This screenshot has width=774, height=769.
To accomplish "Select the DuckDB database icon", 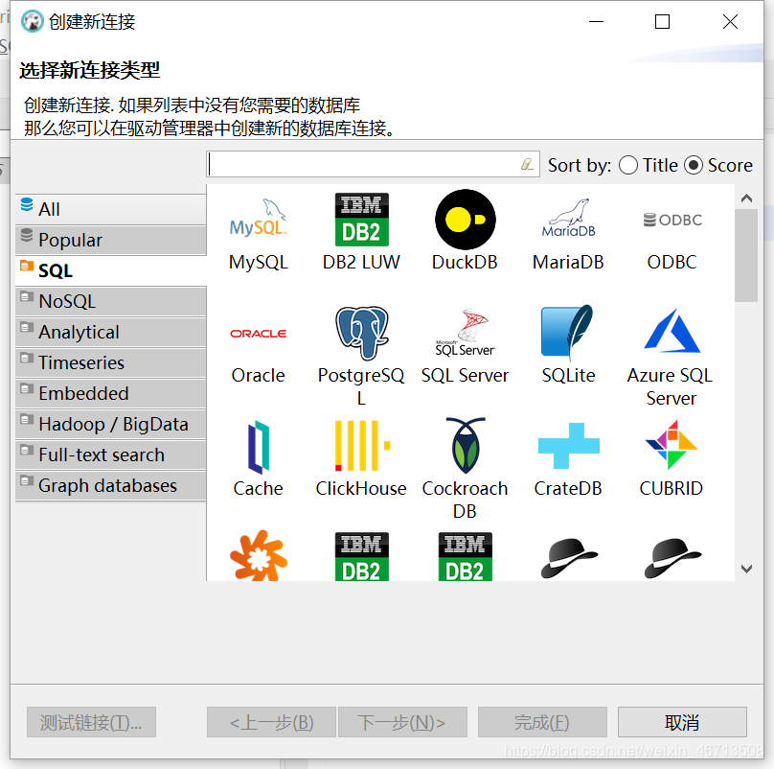I will coord(465,220).
